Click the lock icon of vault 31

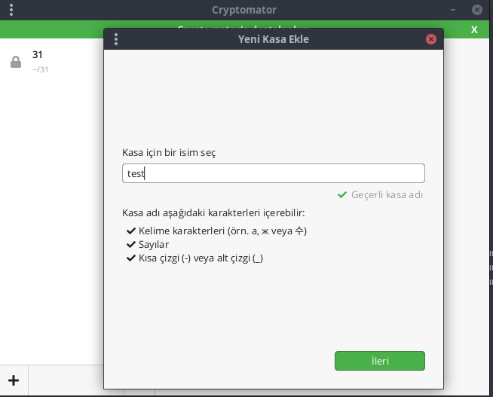tap(16, 62)
